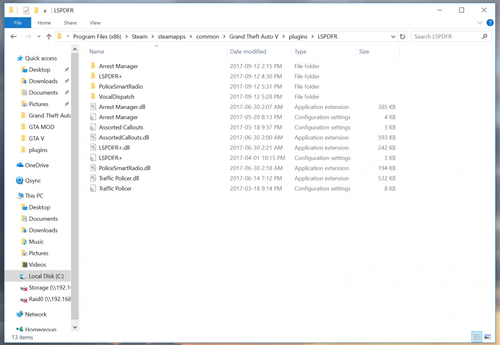
Task: Select the steamapps breadcrumb
Action: tap(171, 36)
